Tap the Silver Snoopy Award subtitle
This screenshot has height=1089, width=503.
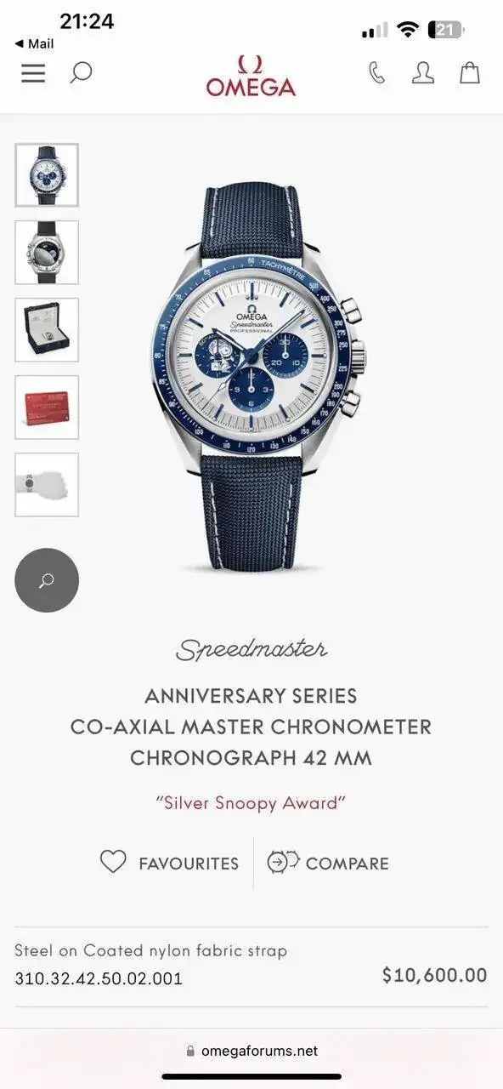(251, 802)
